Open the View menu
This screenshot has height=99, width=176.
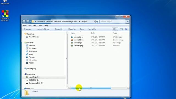click(34, 26)
